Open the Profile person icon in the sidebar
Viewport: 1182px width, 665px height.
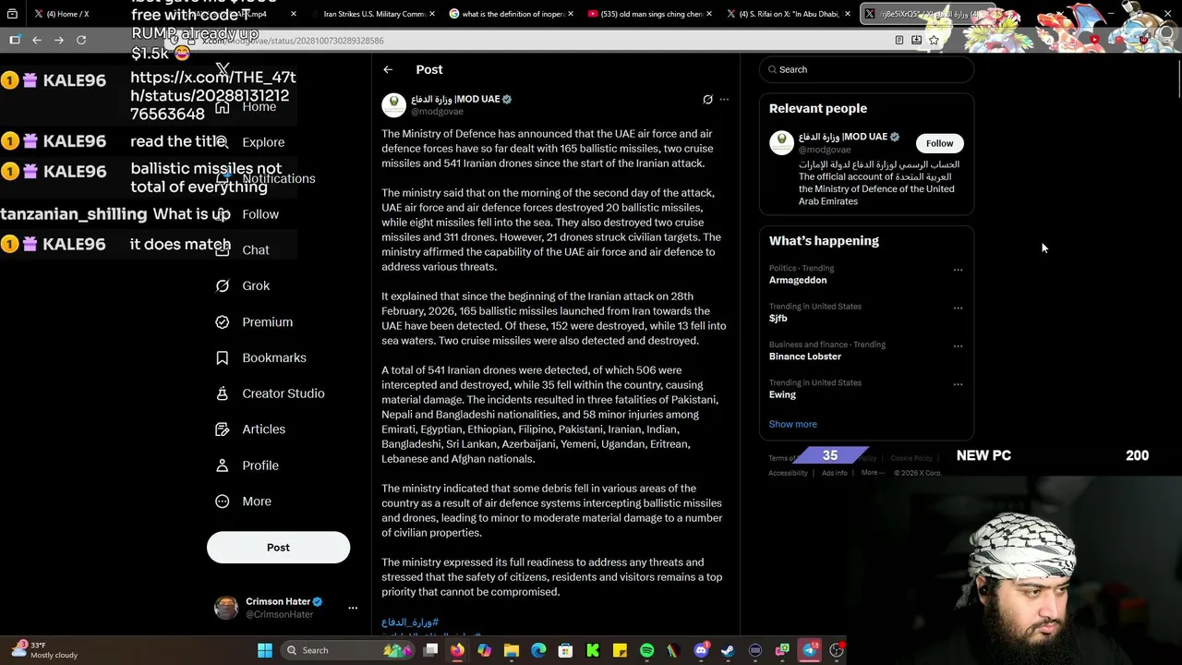point(222,465)
